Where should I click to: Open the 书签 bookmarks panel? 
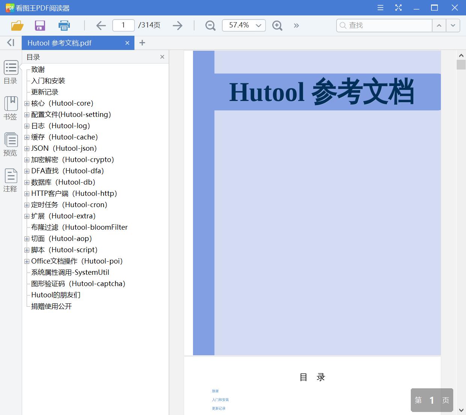[11, 108]
